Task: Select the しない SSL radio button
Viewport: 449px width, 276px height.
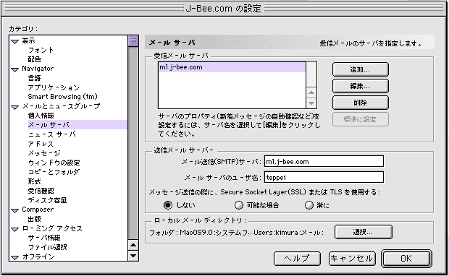Action: click(168, 205)
